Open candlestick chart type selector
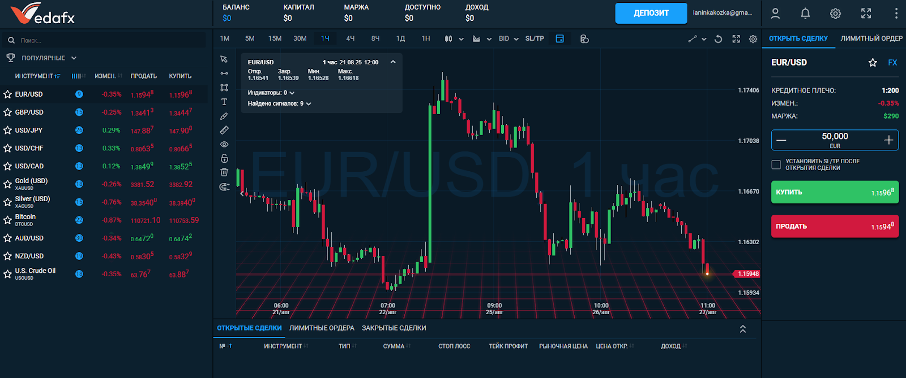Screen dimensions: 906x378 point(454,39)
